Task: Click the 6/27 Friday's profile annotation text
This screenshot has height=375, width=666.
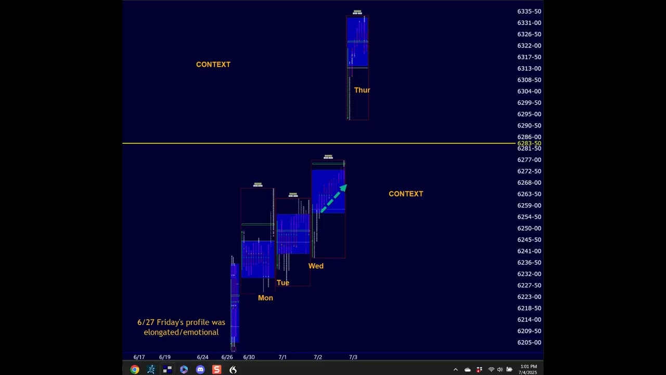Action: pyautogui.click(x=181, y=327)
